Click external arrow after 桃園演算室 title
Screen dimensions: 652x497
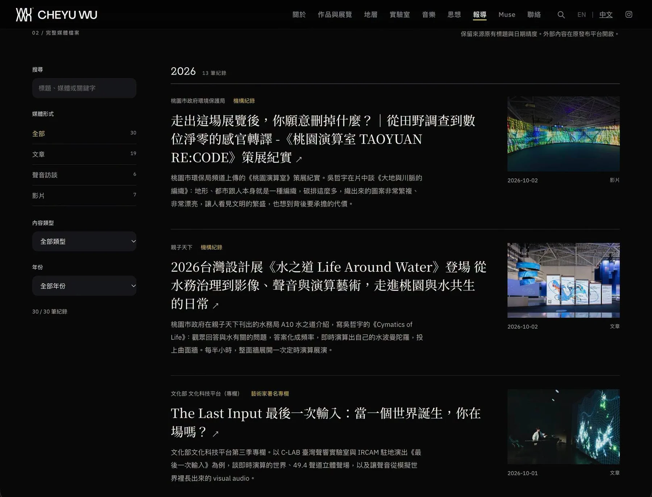pyautogui.click(x=299, y=159)
